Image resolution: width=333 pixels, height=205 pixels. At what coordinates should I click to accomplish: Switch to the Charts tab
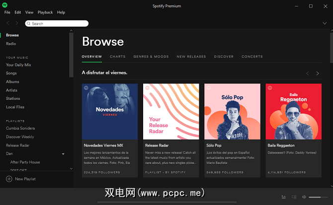coord(117,57)
